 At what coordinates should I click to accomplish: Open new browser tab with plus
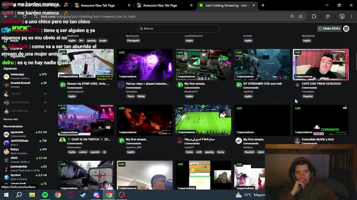(263, 5)
